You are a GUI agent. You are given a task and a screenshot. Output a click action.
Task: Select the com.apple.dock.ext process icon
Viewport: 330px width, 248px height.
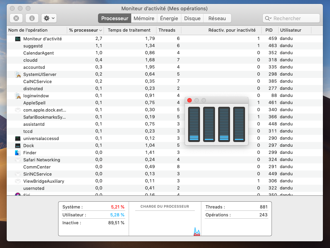pyautogui.click(x=18, y=110)
